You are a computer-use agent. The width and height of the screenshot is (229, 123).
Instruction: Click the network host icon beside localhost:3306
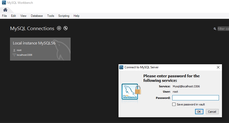pos(14,55)
